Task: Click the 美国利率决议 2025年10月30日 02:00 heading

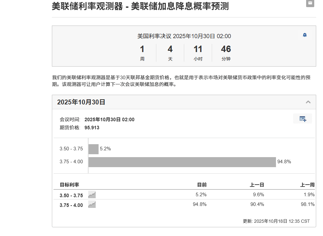Action: (x=184, y=36)
